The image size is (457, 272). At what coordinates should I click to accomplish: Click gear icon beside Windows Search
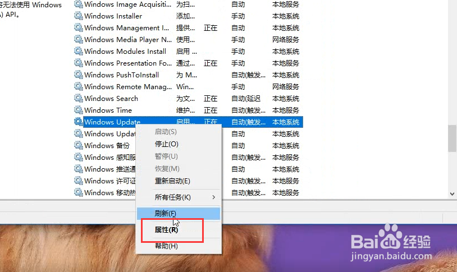[x=79, y=99]
